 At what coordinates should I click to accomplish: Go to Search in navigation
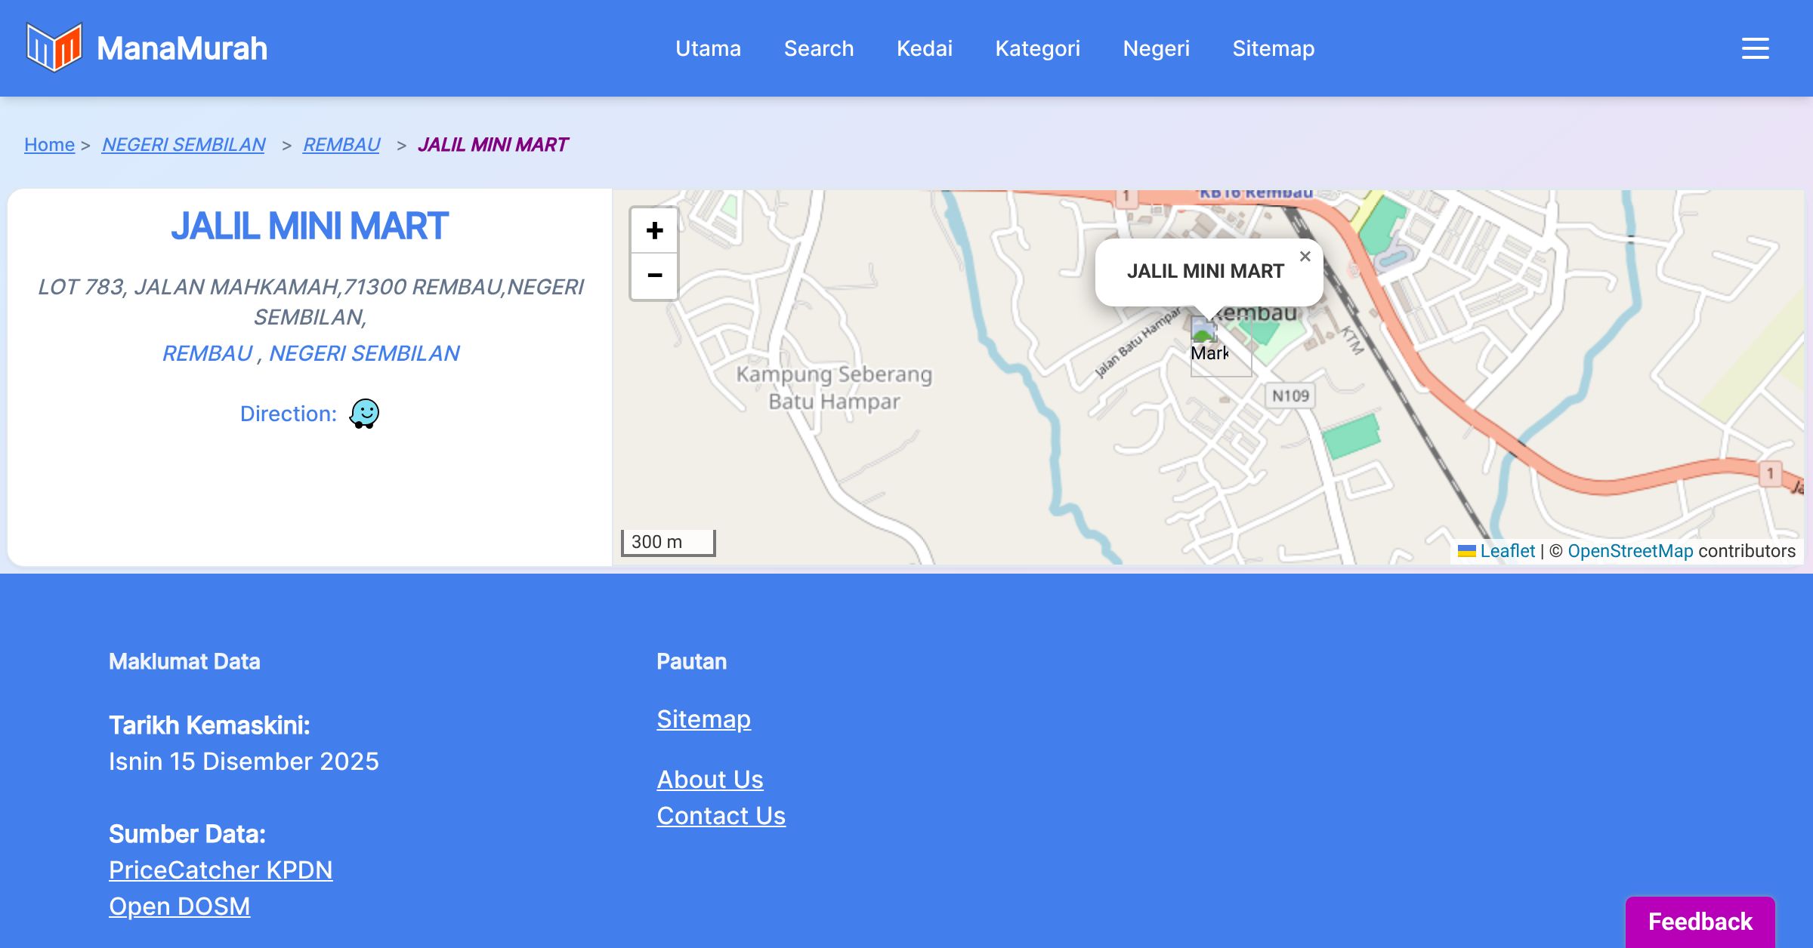(x=818, y=48)
